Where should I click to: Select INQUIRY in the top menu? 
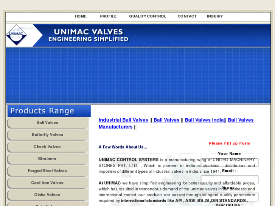tap(215, 16)
